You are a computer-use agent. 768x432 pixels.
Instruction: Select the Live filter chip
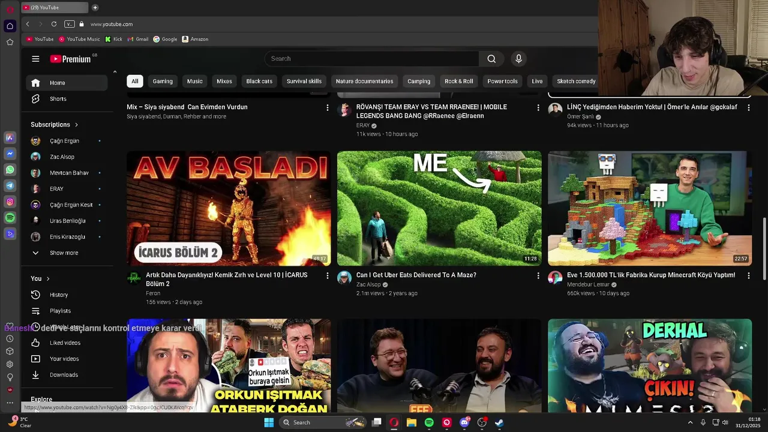click(537, 81)
